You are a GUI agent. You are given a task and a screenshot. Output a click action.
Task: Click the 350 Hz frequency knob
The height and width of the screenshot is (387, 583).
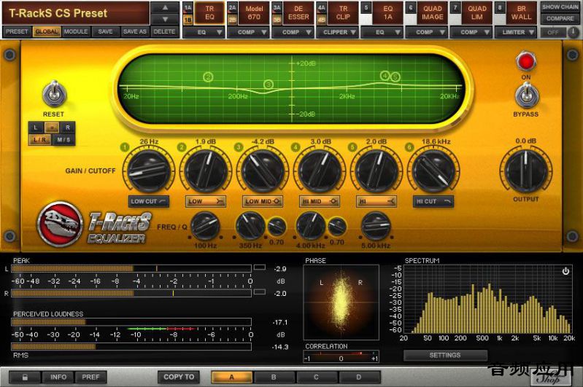[250, 226]
